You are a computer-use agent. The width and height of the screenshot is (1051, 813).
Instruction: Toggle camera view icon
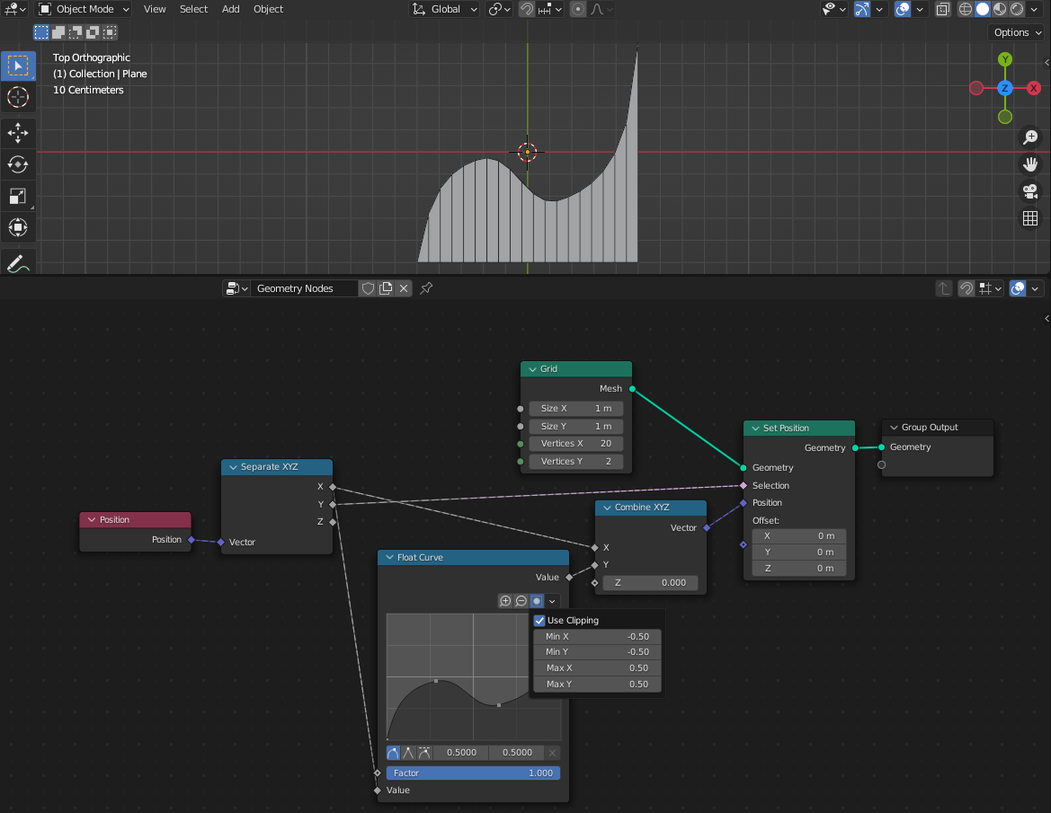(x=1030, y=191)
